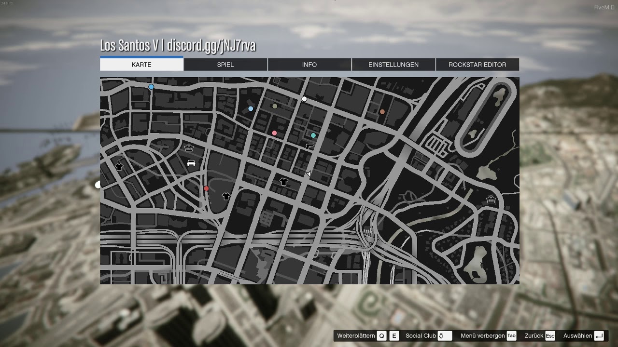Viewport: 618px width, 347px height.
Task: Select the orange-brown blip near the racetrack
Action: click(x=382, y=111)
